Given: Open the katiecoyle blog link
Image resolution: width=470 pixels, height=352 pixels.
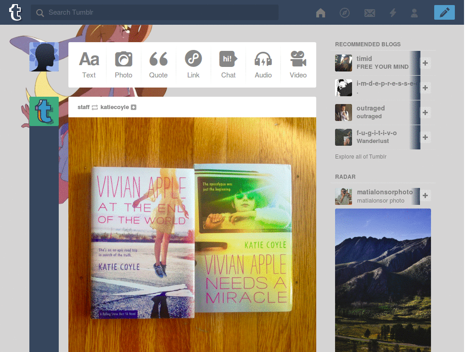Looking at the screenshot, I should [x=114, y=107].
